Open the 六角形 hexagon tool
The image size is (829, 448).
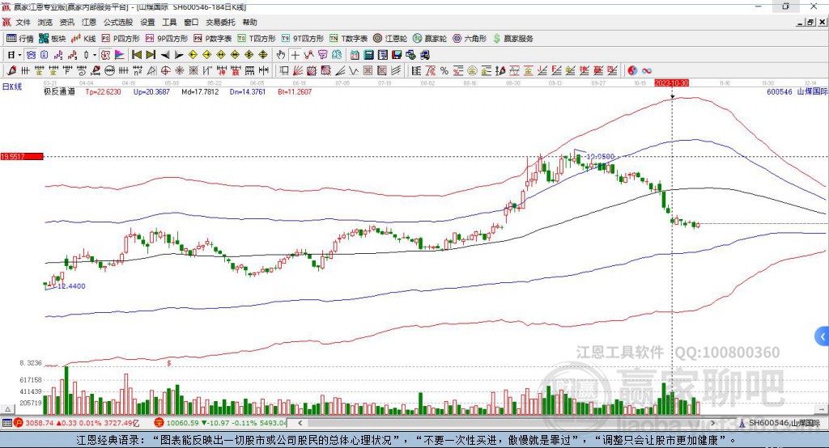pos(469,39)
